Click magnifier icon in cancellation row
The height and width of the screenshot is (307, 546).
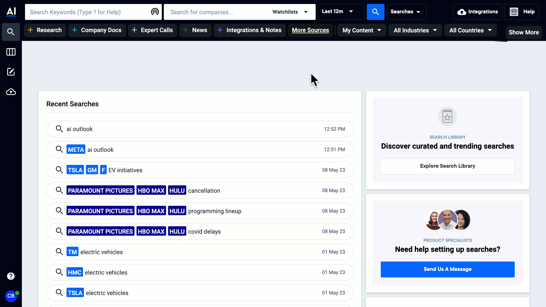tap(59, 190)
